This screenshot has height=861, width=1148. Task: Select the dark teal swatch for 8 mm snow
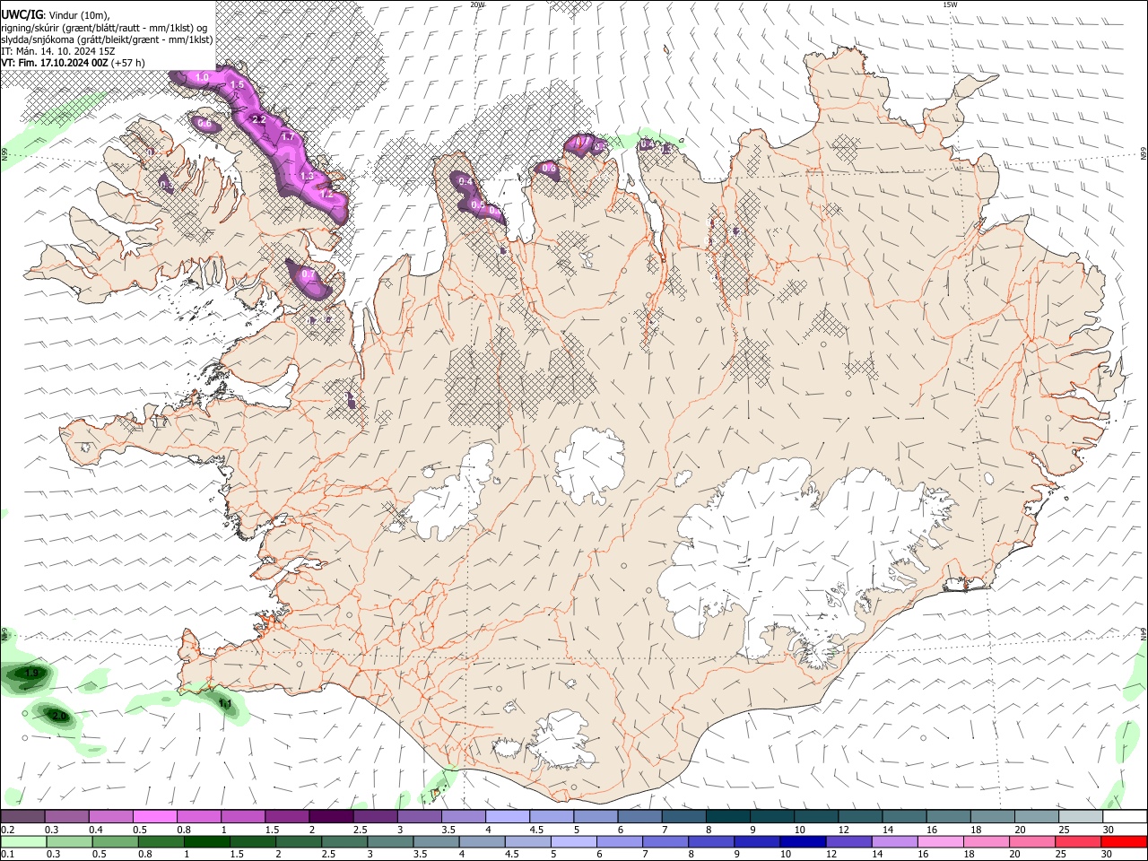(x=727, y=817)
